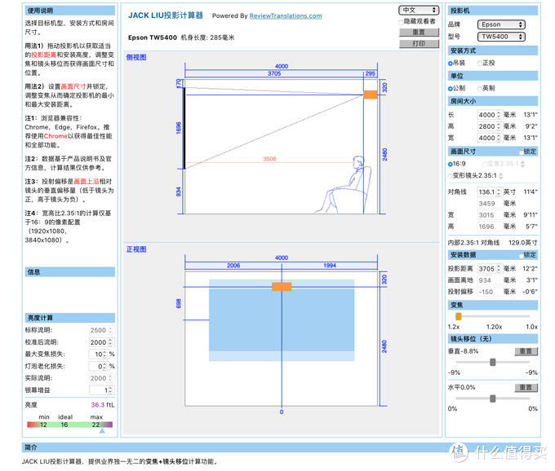Image resolution: width=555 pixels, height=471 pixels.
Task: Click the 投影距离 3705 field
Action: point(490,269)
